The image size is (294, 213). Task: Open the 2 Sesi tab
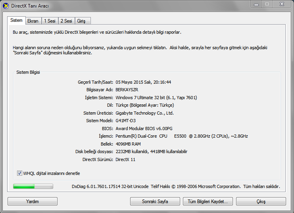pyautogui.click(x=66, y=21)
